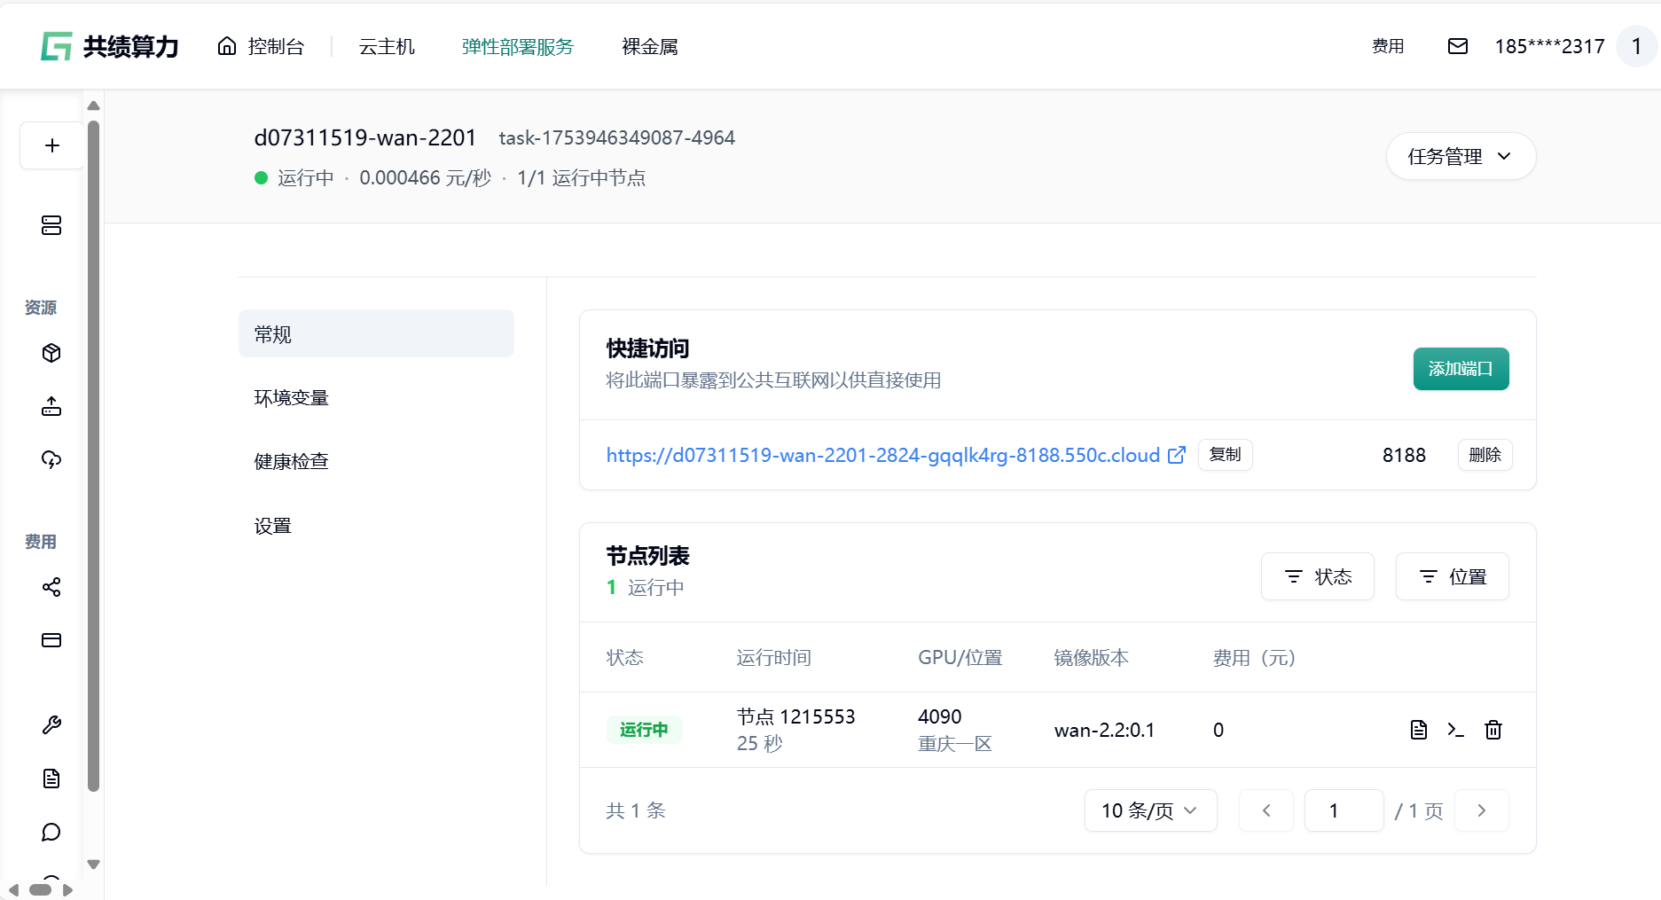Click the plus icon in left sidebar
The width and height of the screenshot is (1661, 900).
52,145
